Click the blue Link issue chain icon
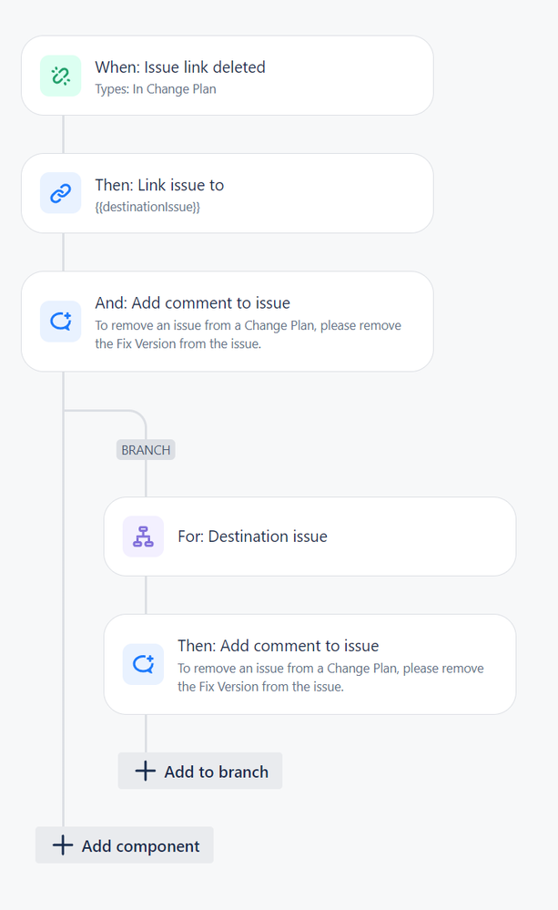 click(x=60, y=193)
